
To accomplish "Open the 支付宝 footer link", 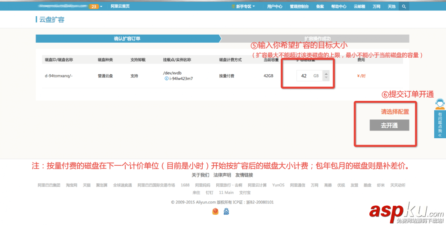I will tap(245, 192).
